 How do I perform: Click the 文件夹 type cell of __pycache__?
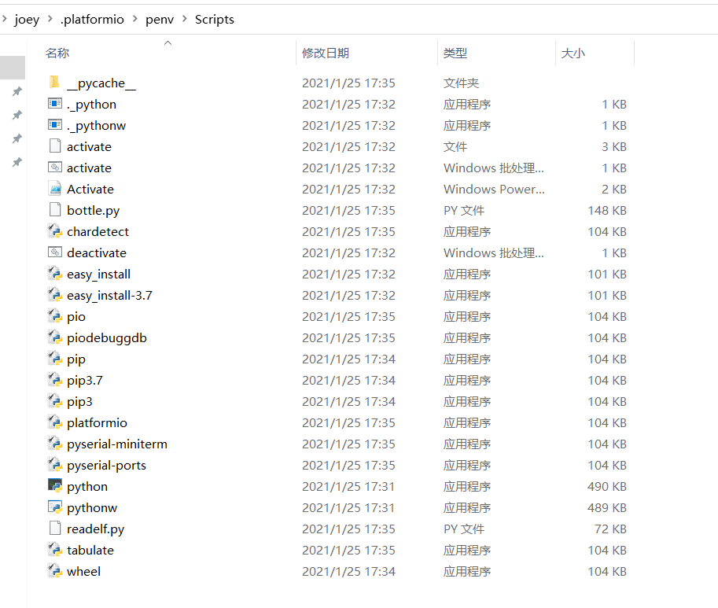[461, 83]
